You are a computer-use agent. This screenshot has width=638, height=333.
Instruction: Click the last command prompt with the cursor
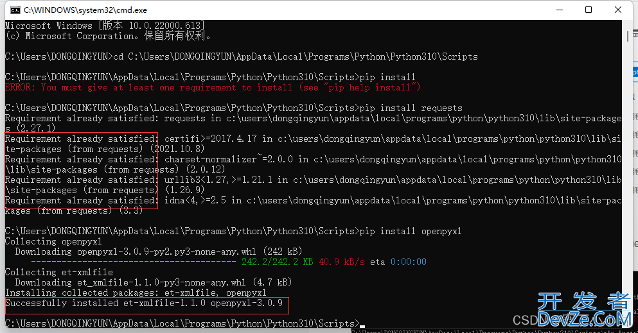tap(185, 323)
